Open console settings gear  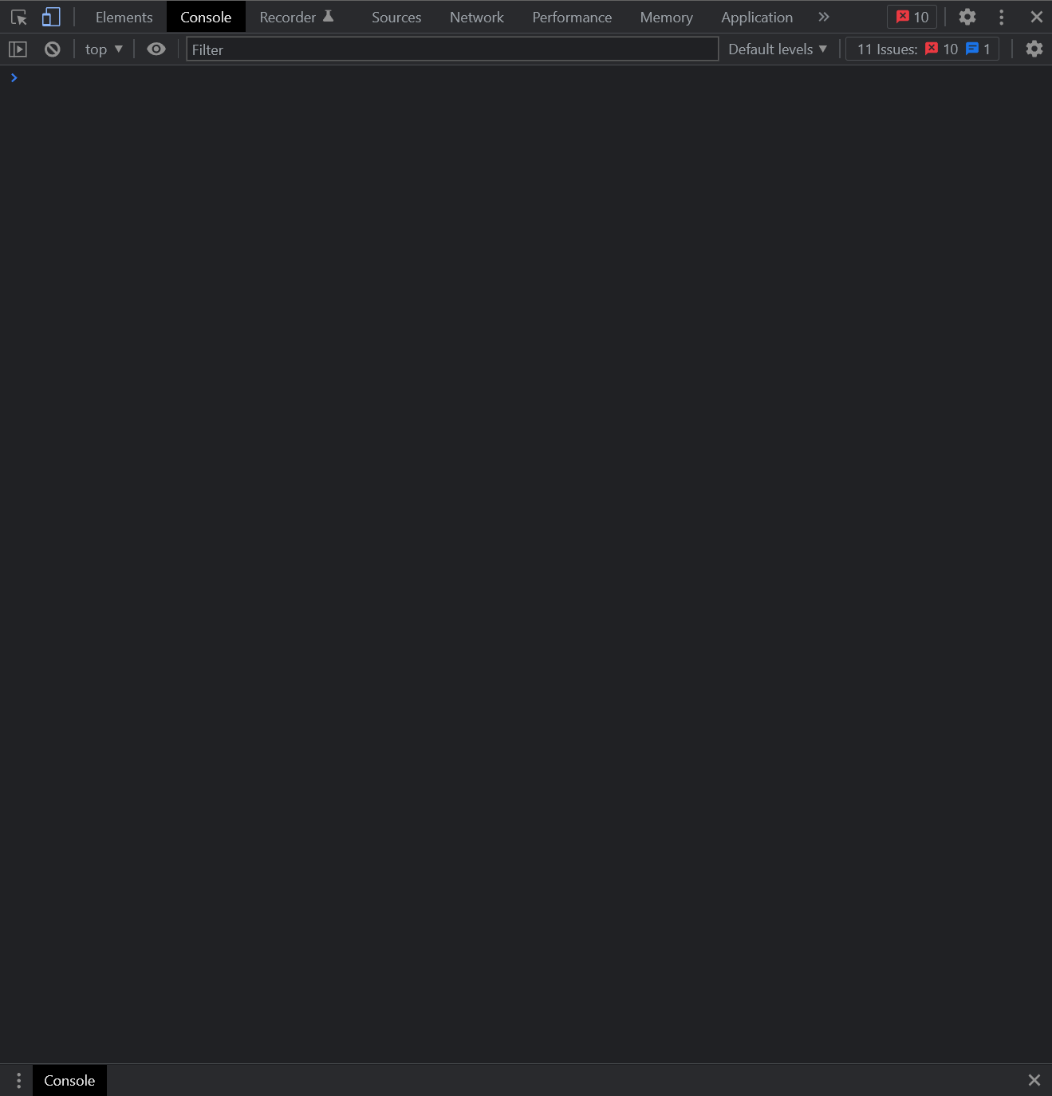point(1034,49)
